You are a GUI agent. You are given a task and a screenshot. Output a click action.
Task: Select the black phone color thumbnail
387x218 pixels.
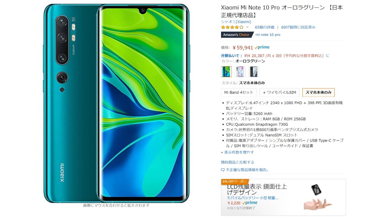pos(254,72)
